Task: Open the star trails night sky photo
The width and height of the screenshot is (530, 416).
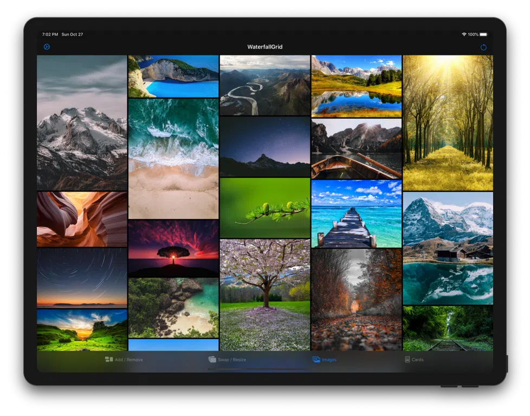Action: tap(82, 277)
